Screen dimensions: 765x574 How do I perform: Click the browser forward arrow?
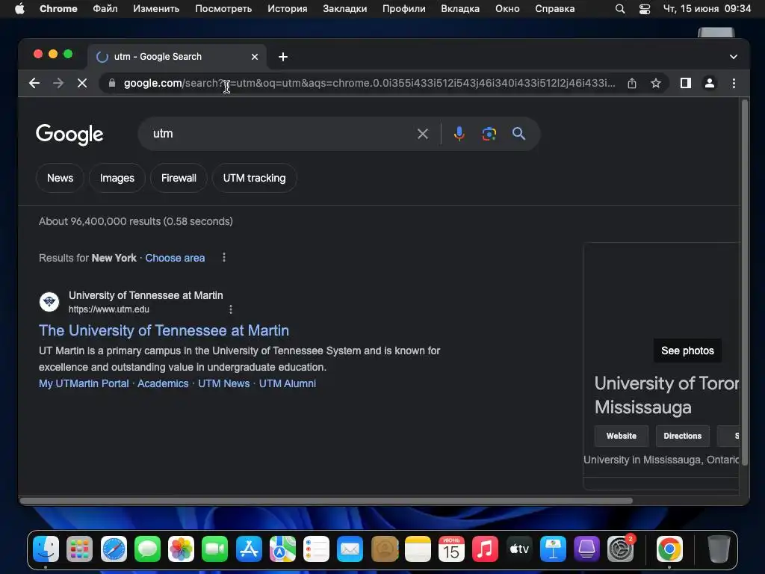tap(58, 83)
